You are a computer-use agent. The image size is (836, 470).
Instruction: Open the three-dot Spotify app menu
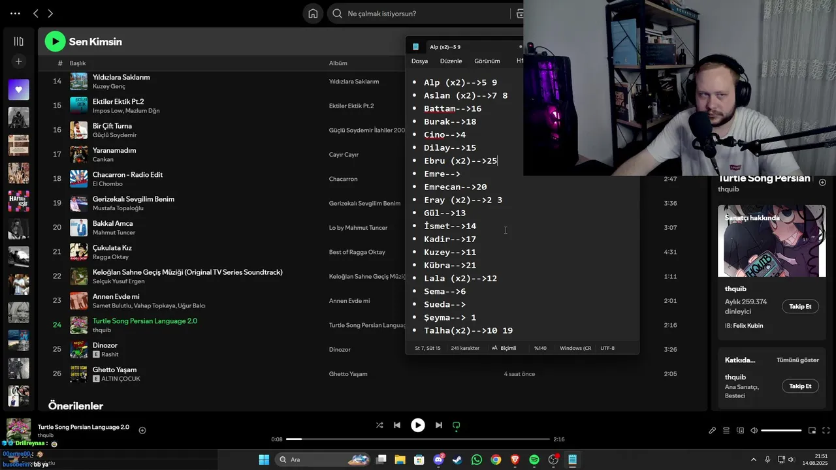click(15, 14)
